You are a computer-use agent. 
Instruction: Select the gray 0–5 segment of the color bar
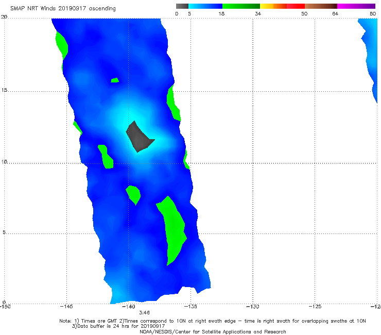(182, 6)
